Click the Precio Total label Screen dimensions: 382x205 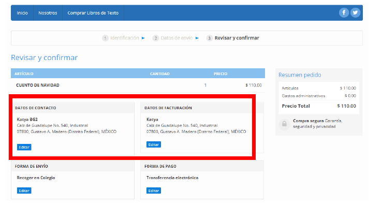296,106
